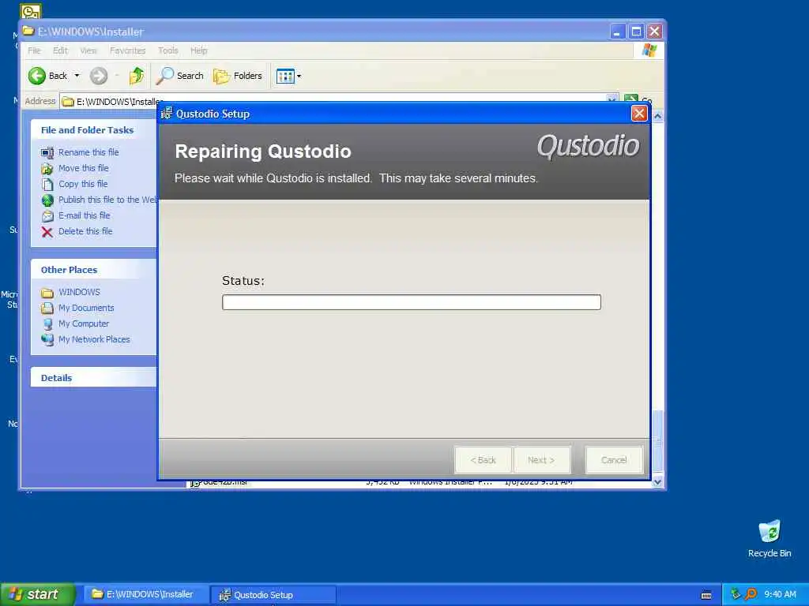Viewport: 809px width, 606px height.
Task: Open the Views dropdown arrow
Action: tap(299, 77)
